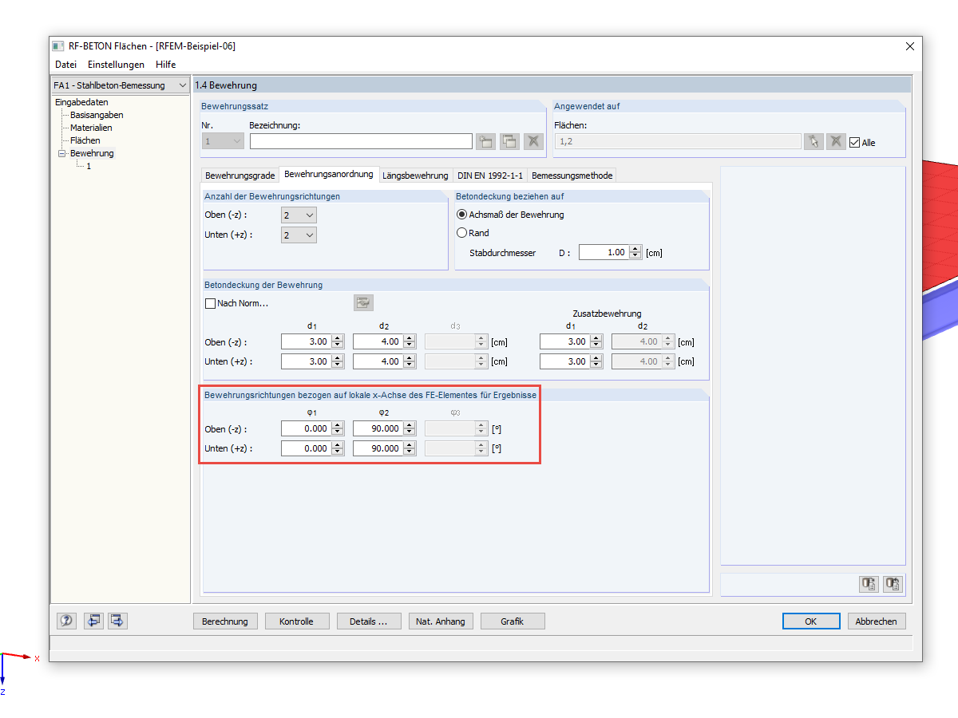Viewport: 958px width, 718px height.
Task: Click the Oben (-z) d1 Betondeckung field
Action: pos(306,341)
